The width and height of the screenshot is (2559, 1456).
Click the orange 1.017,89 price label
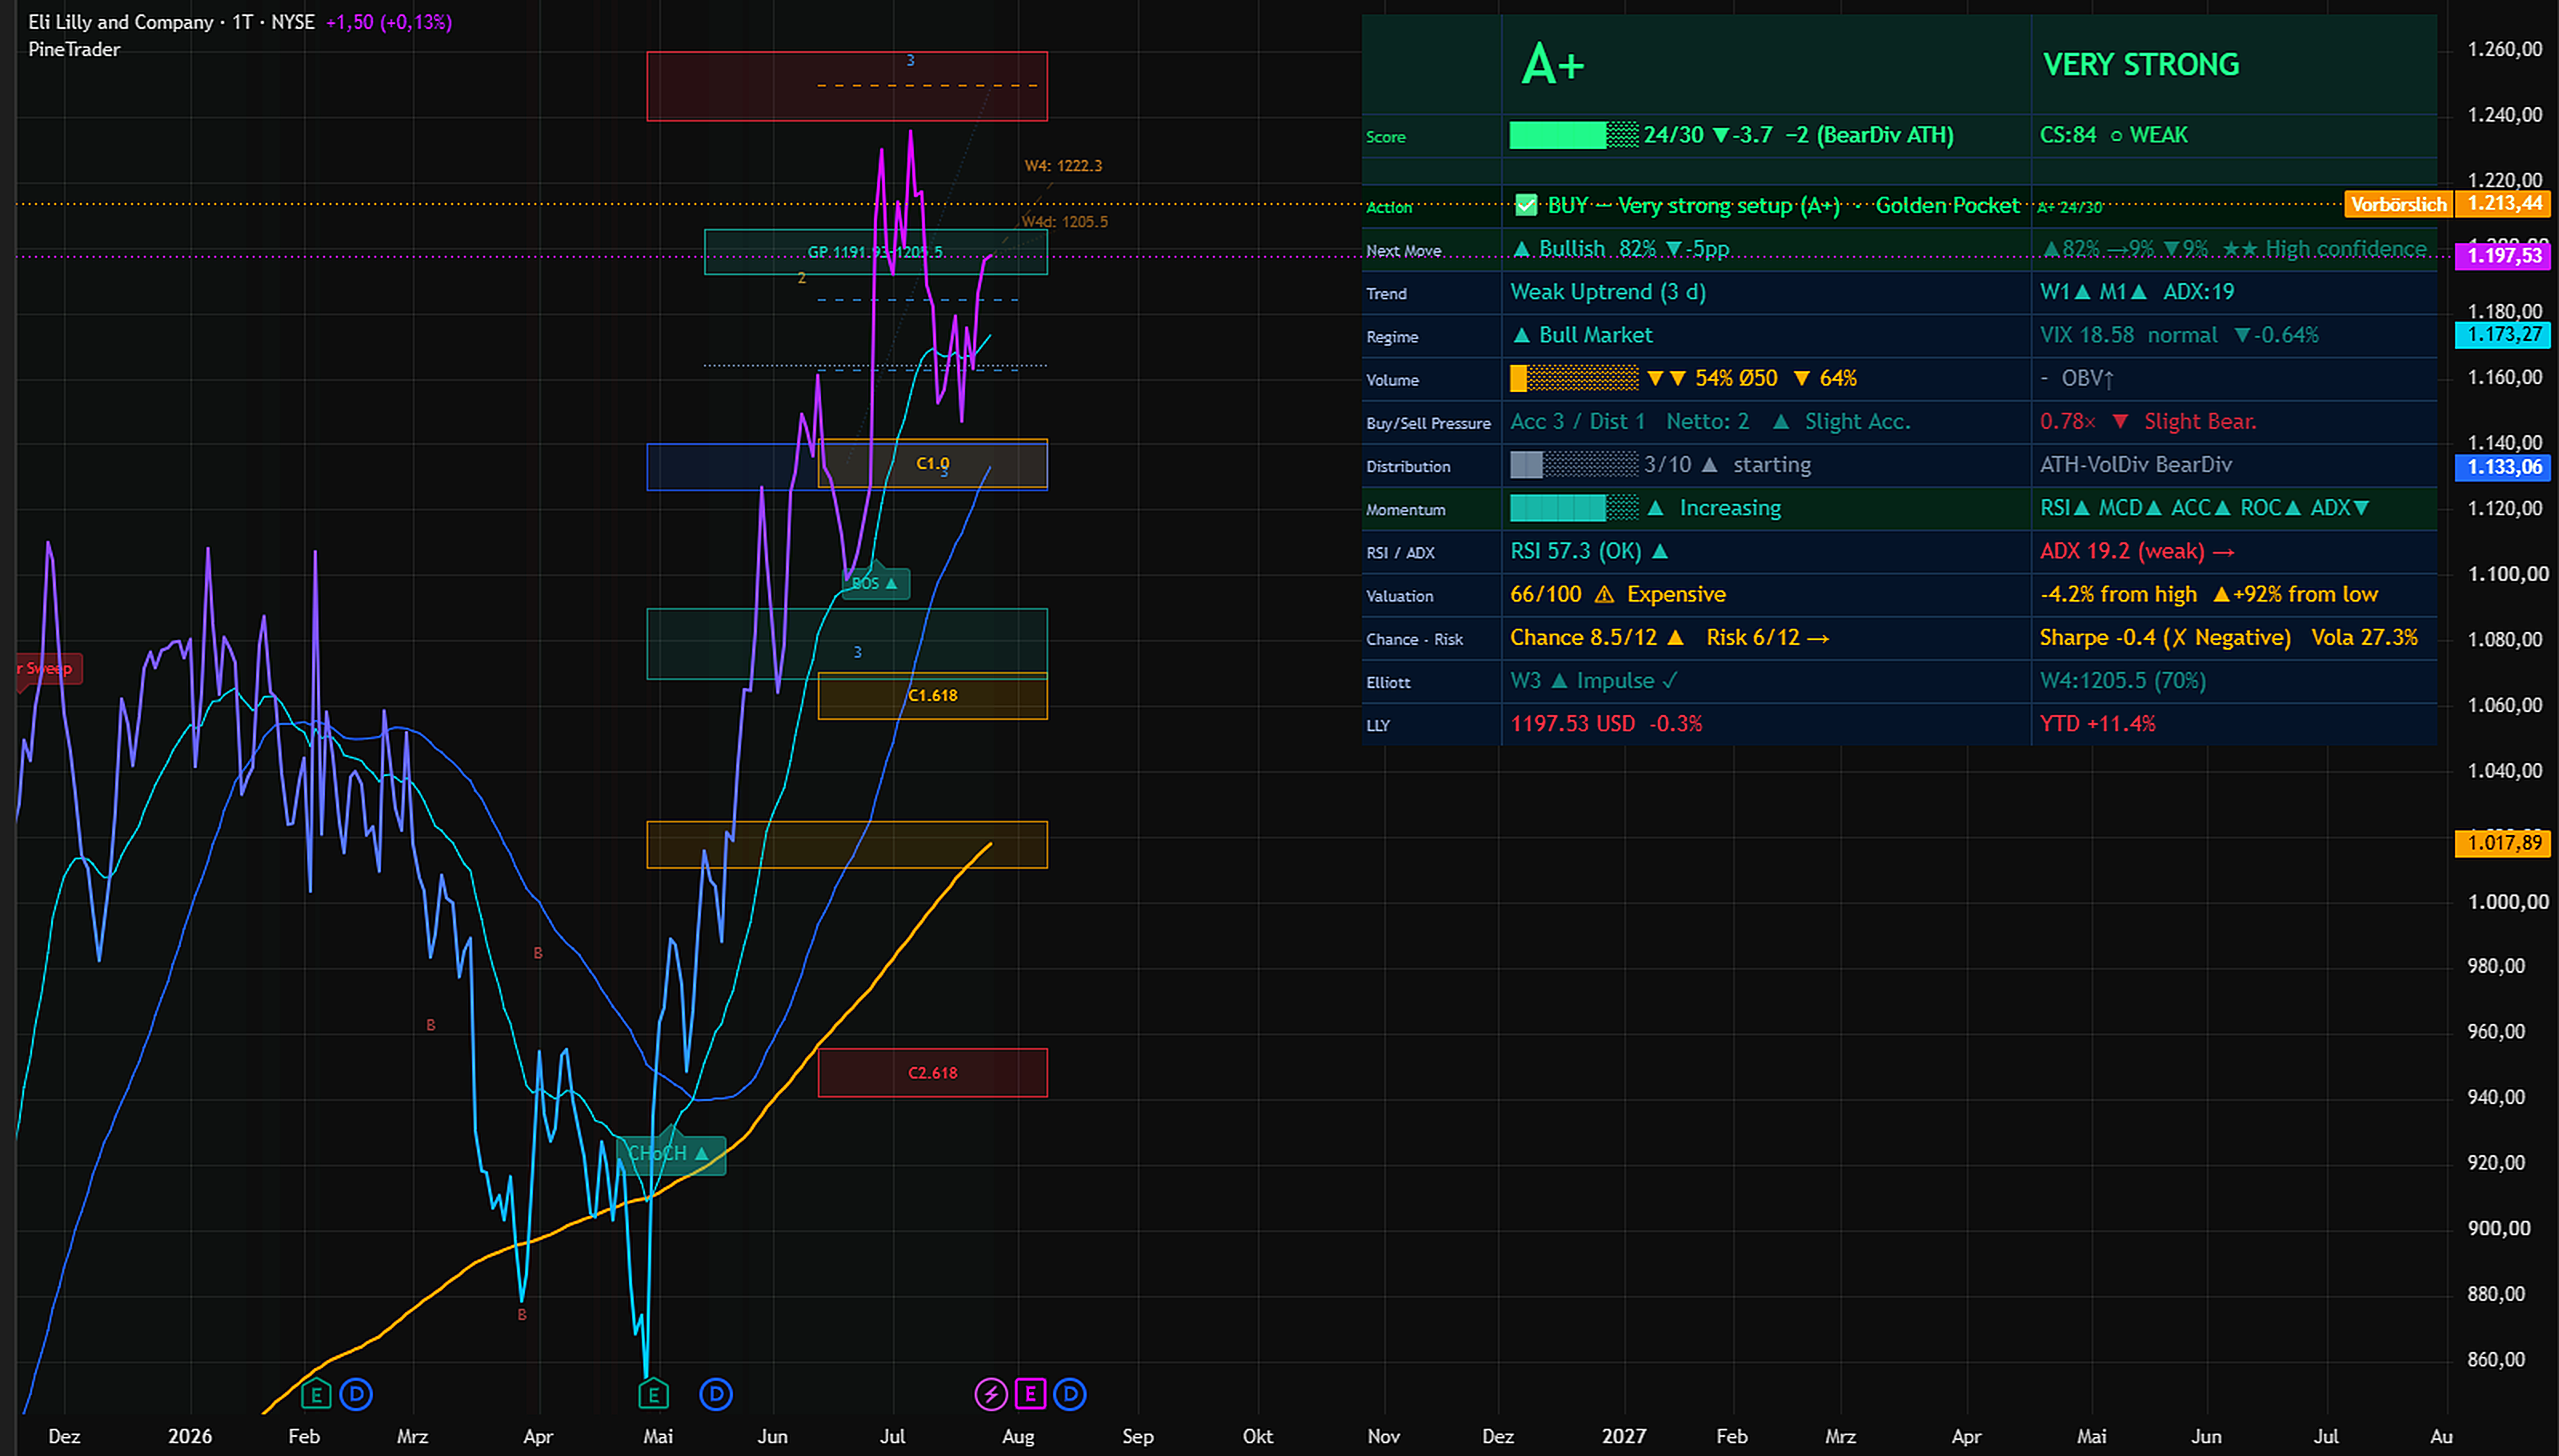(2504, 843)
